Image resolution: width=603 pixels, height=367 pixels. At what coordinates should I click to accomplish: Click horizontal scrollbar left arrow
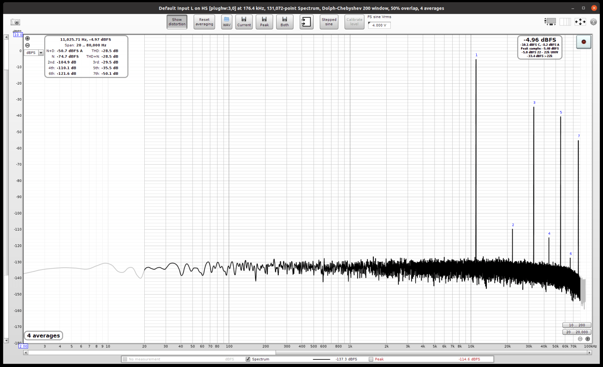point(26,353)
